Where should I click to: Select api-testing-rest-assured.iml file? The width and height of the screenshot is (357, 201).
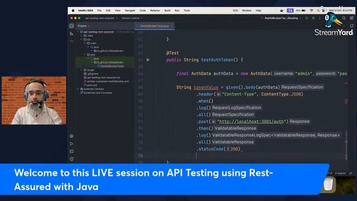[102, 78]
